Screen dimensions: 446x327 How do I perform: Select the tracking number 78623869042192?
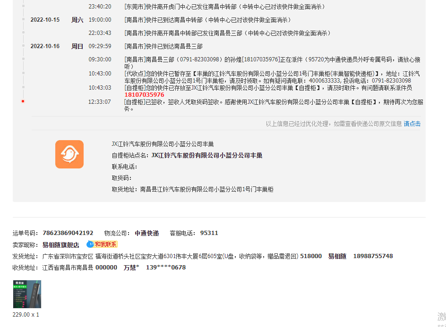[68, 233]
